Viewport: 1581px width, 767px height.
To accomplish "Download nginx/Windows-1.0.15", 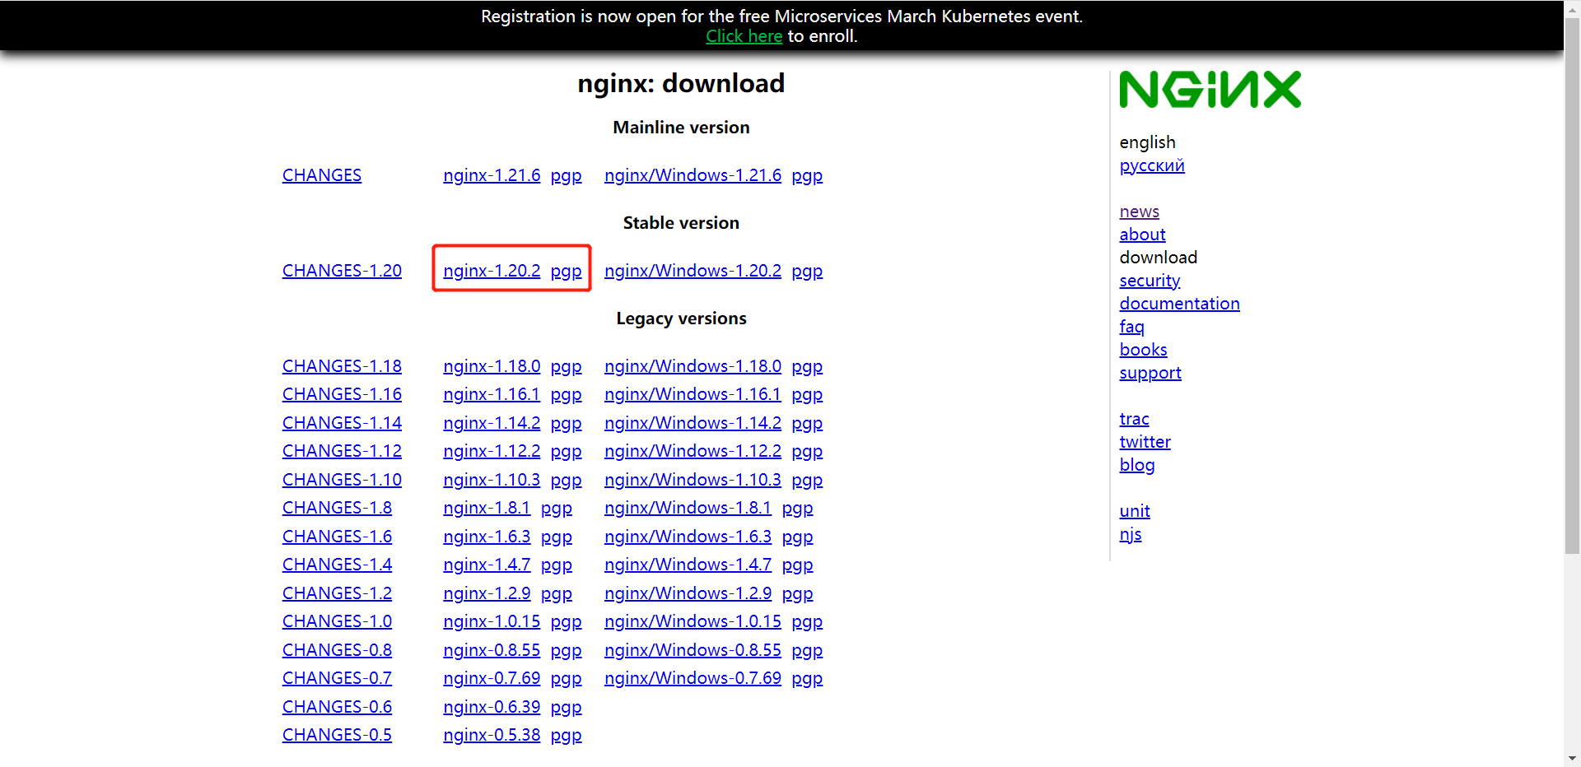I will click(x=693, y=621).
